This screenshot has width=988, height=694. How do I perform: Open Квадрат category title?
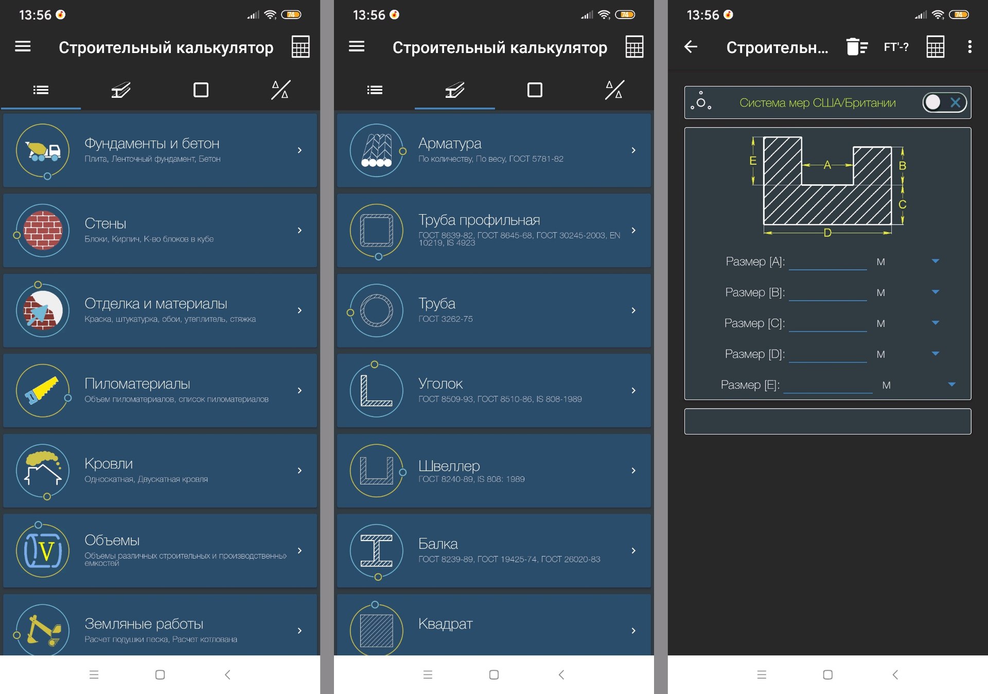pos(446,624)
